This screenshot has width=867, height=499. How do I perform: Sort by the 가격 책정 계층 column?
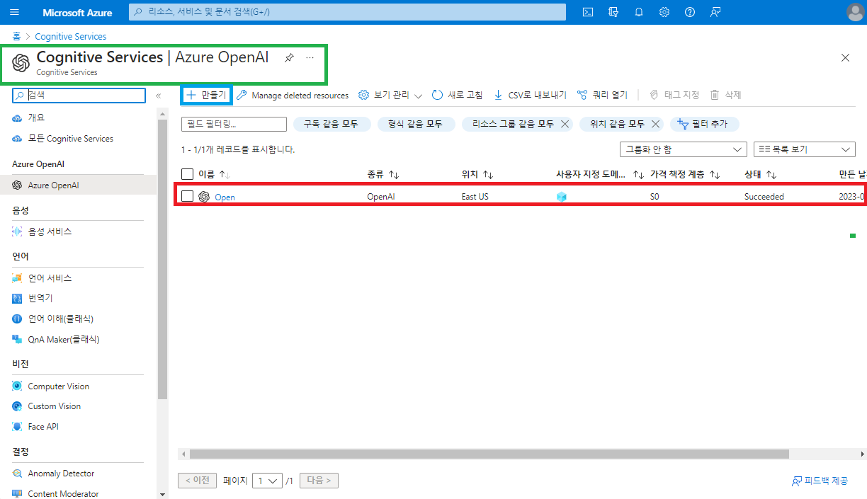pyautogui.click(x=684, y=174)
